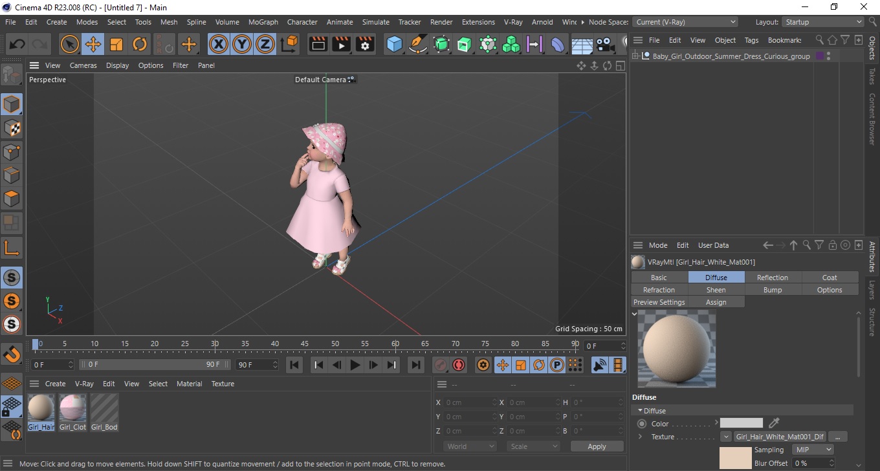The image size is (880, 471).
Task: Activate the Rotate tool
Action: pos(140,44)
